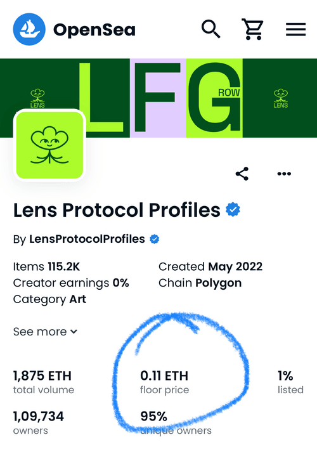Click the Chain Polygon label
Screen dimensions: 317x461
point(200,283)
